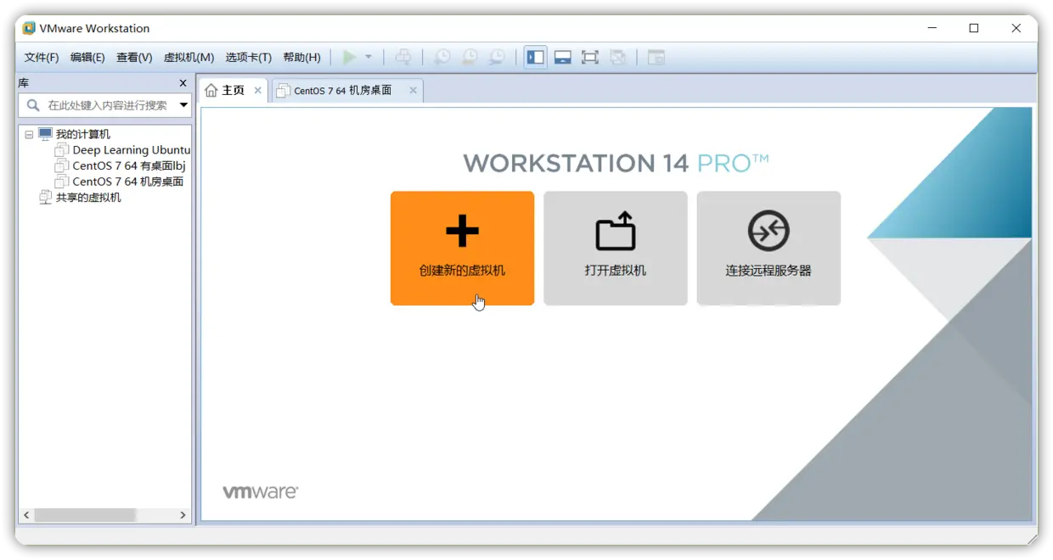The width and height of the screenshot is (1053, 560).
Task: Close the 主页 tab
Action: [x=258, y=90]
